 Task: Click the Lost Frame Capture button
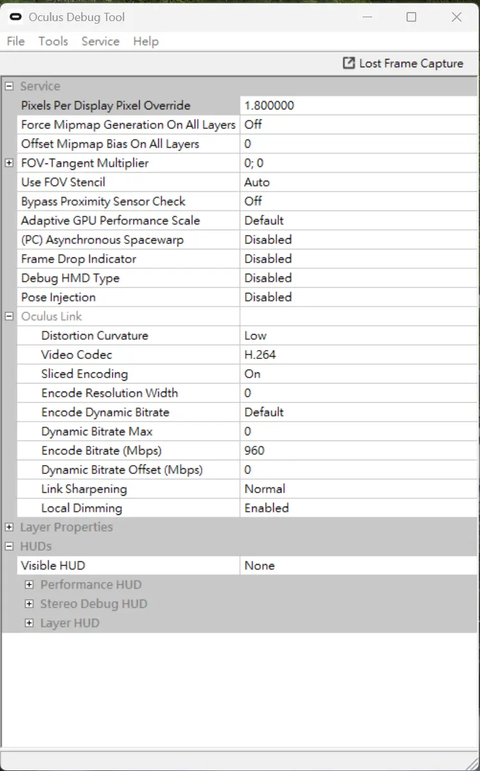(x=403, y=63)
